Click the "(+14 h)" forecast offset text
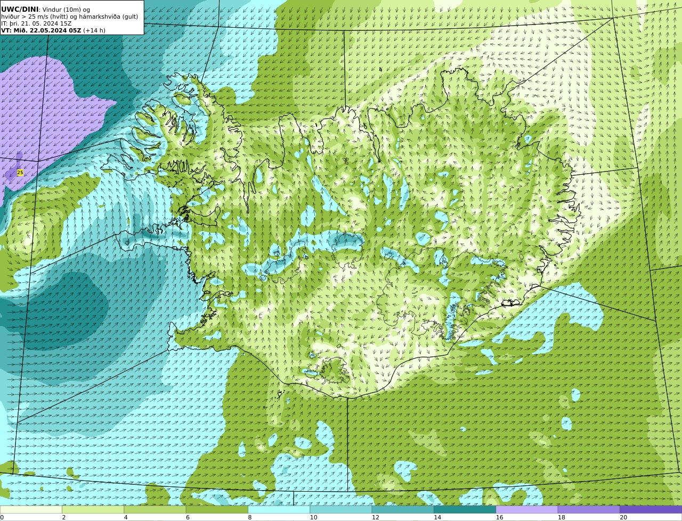Image resolution: width=682 pixels, height=521 pixels. pyautogui.click(x=94, y=30)
